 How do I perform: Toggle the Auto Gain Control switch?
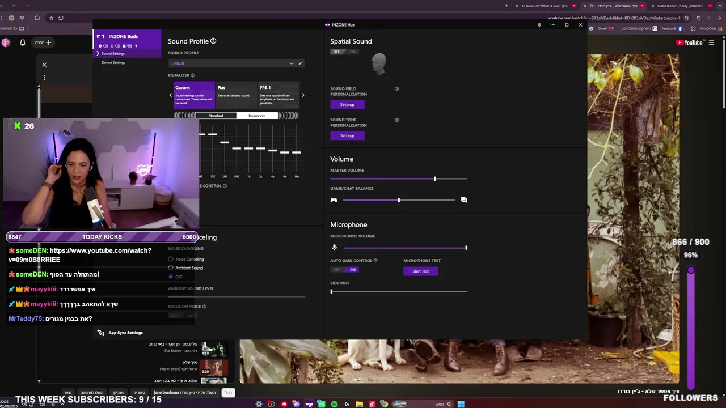tap(345, 270)
